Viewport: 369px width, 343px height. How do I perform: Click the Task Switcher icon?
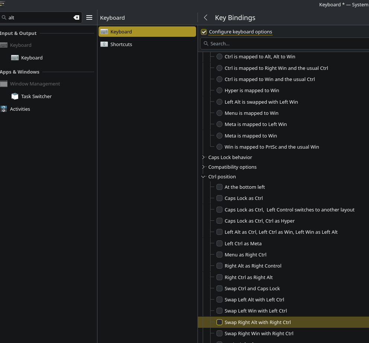(15, 96)
